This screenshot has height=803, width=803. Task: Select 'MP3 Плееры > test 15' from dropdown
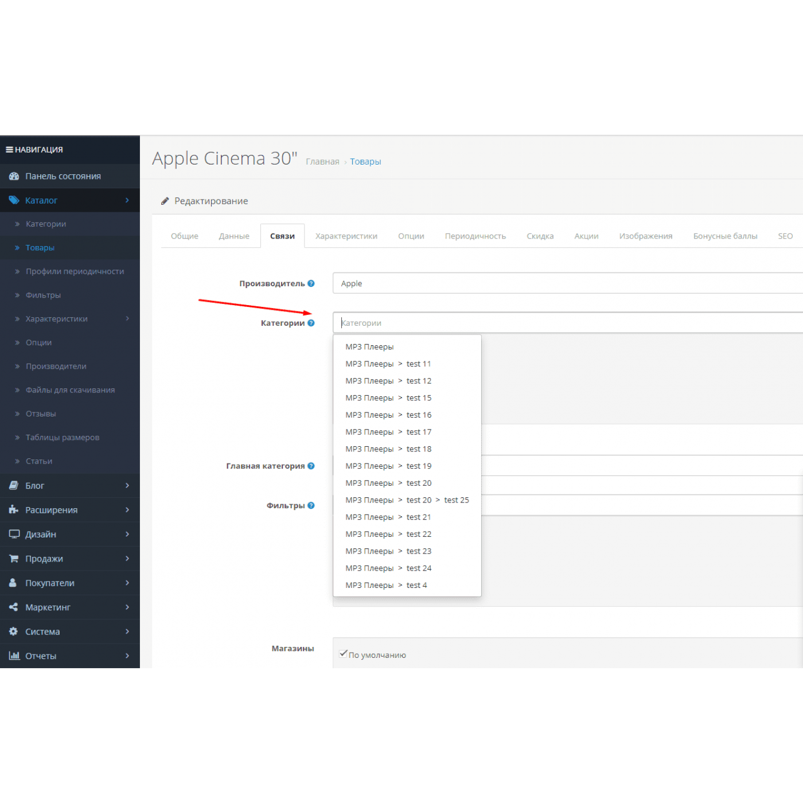pyautogui.click(x=388, y=398)
